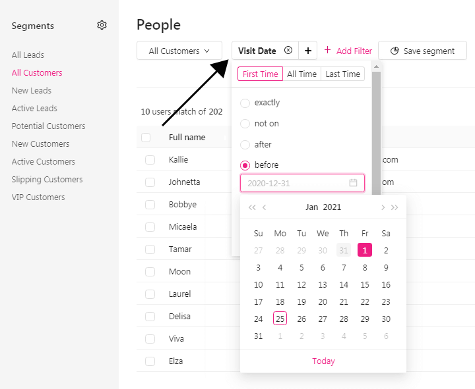Click the Save segment button
This screenshot has height=389, width=475.
422,51
